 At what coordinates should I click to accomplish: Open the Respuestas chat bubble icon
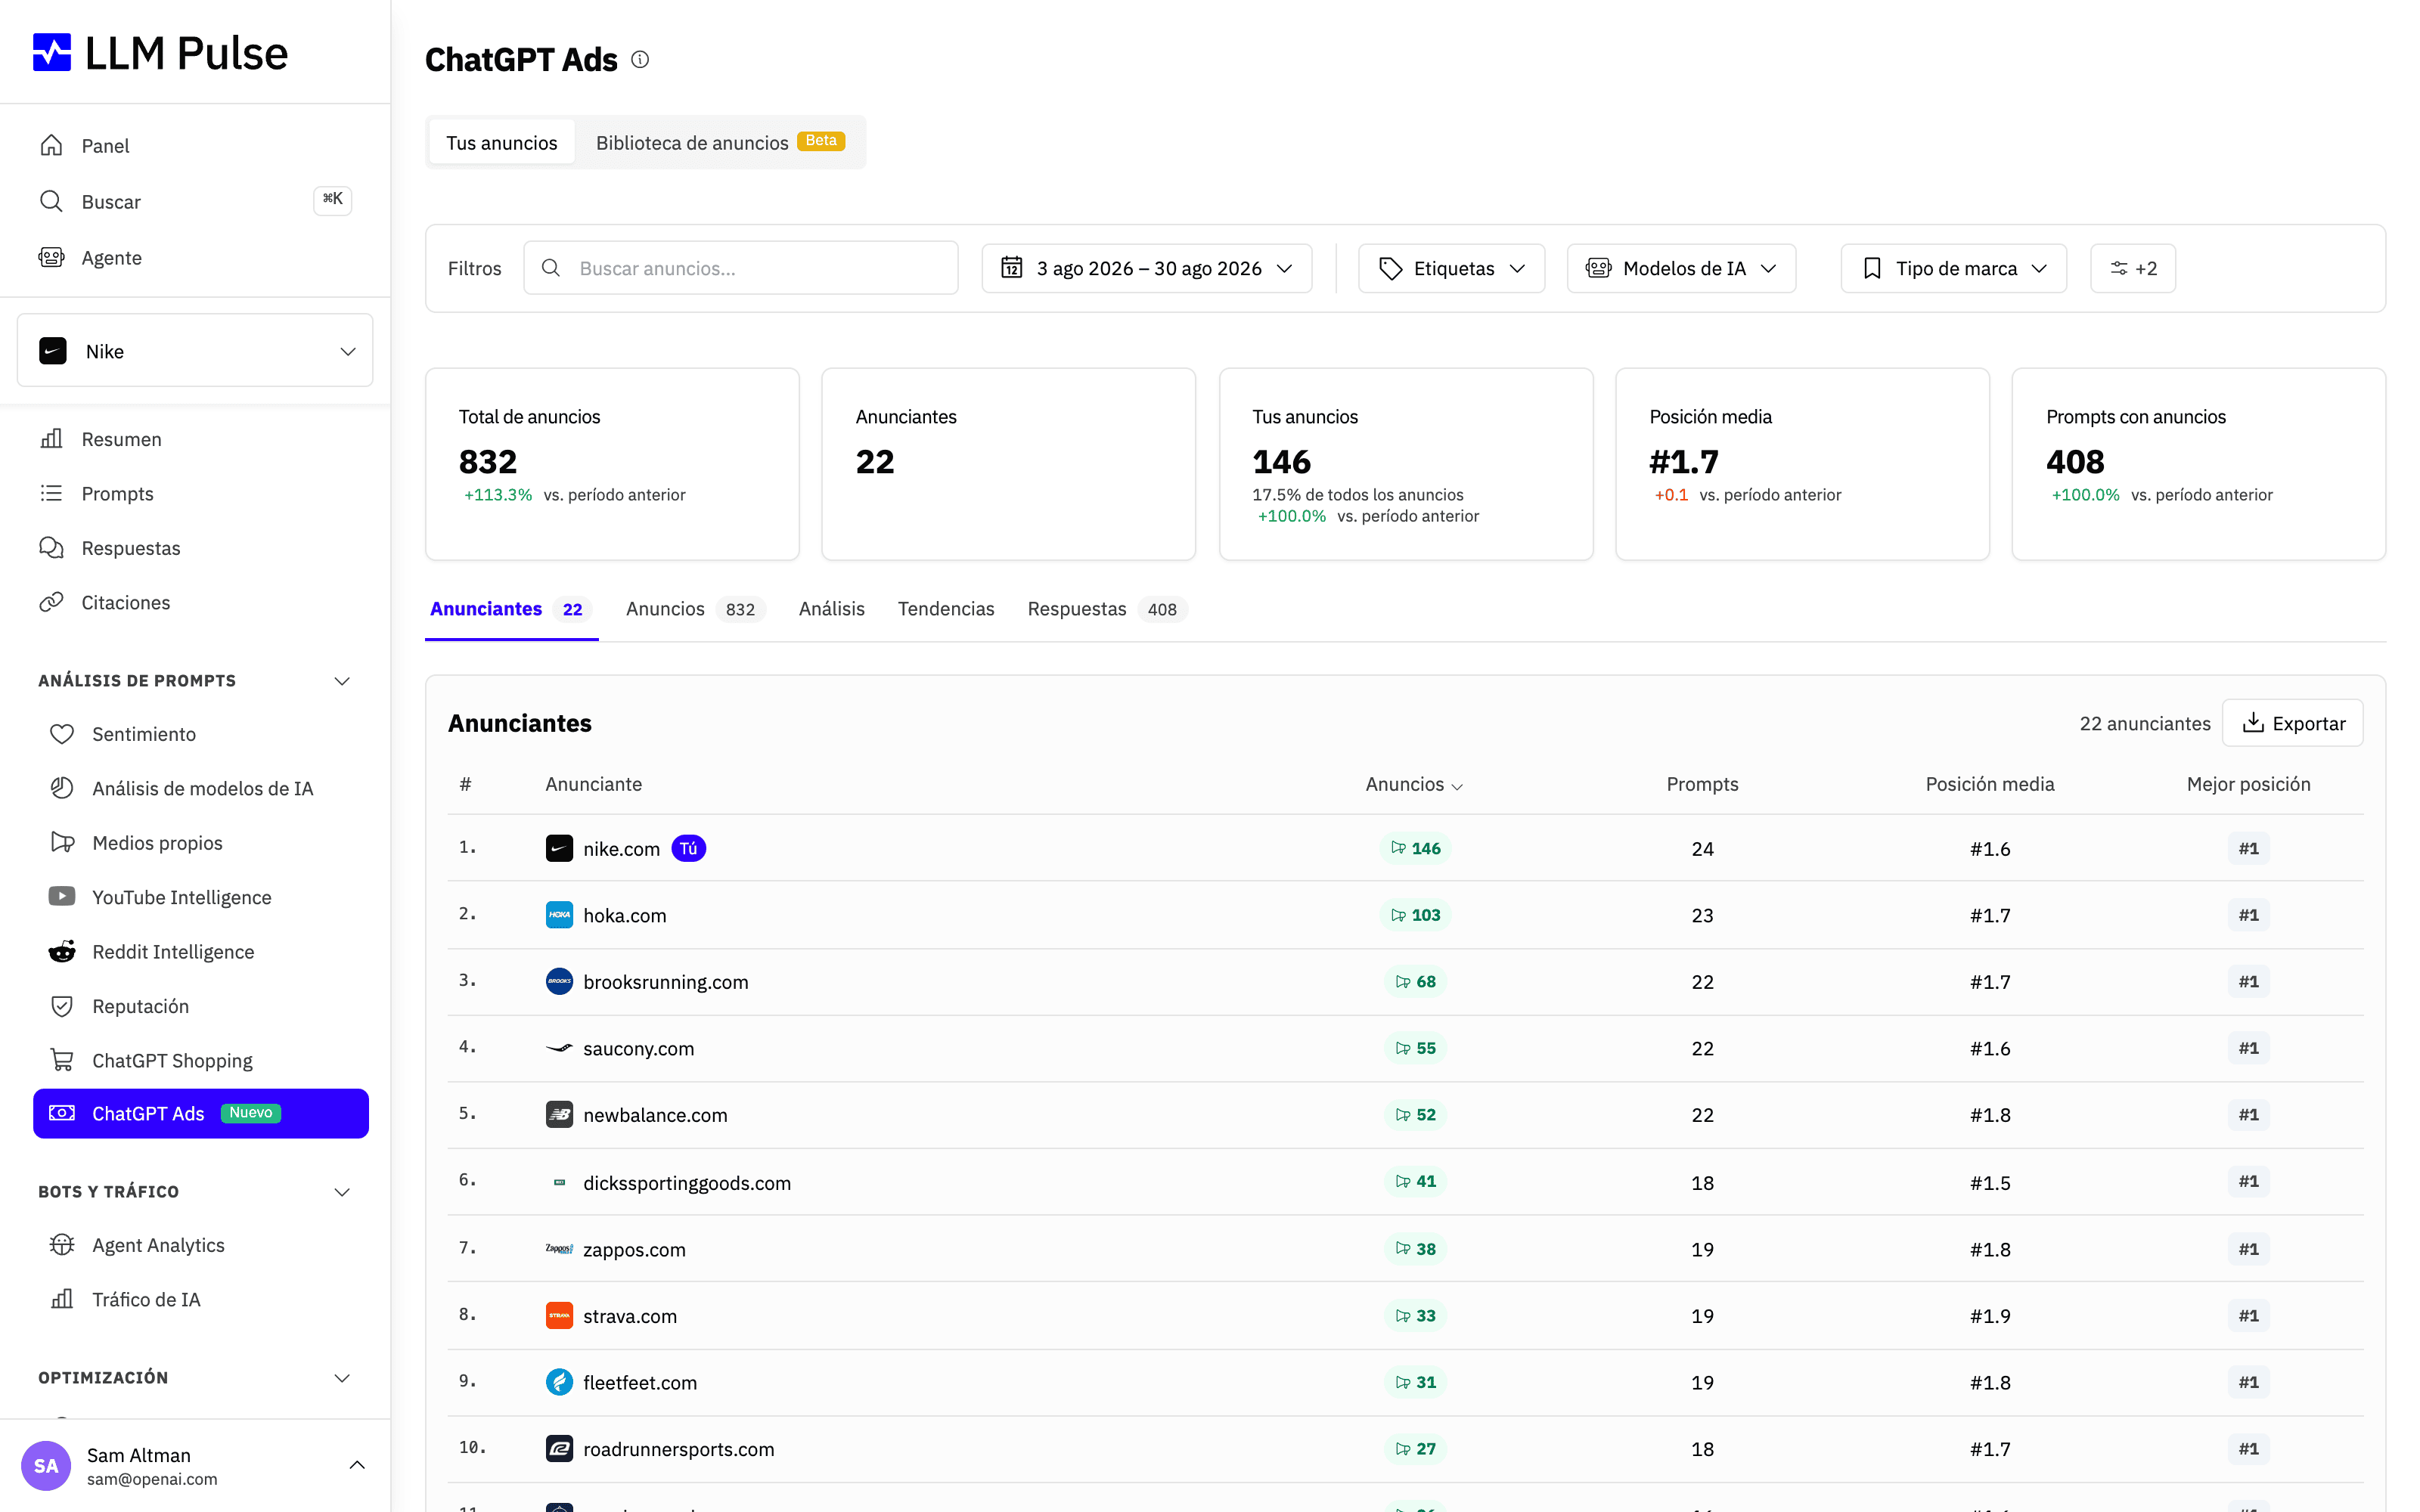click(x=51, y=547)
